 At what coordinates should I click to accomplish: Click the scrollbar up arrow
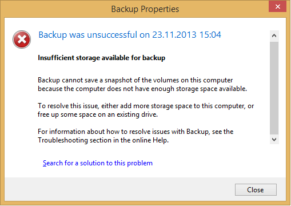point(274,35)
